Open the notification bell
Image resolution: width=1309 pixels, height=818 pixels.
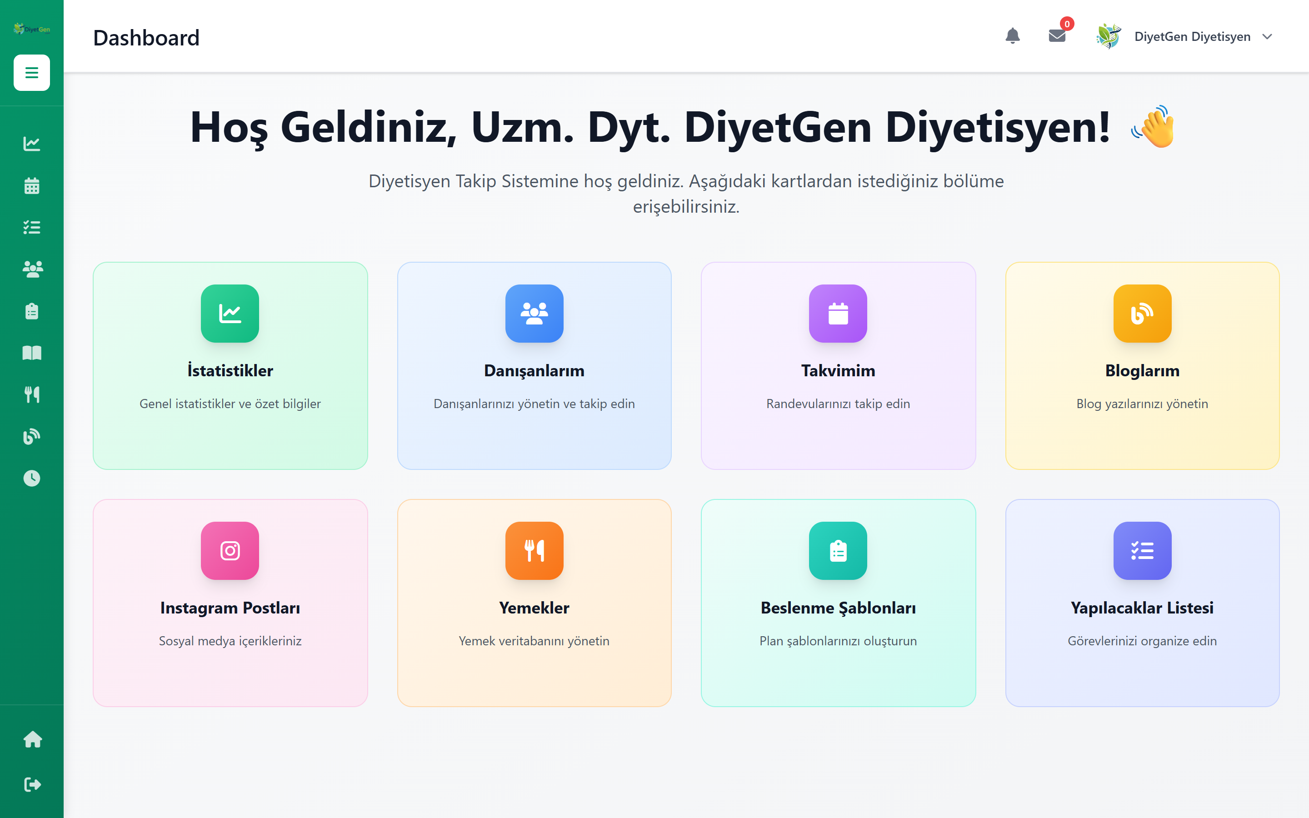1012,36
